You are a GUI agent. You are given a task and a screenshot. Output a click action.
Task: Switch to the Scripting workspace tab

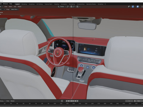(100, 4)
